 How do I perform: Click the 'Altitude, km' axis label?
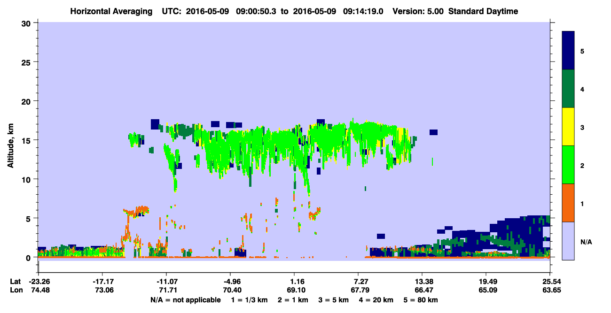click(x=10, y=146)
